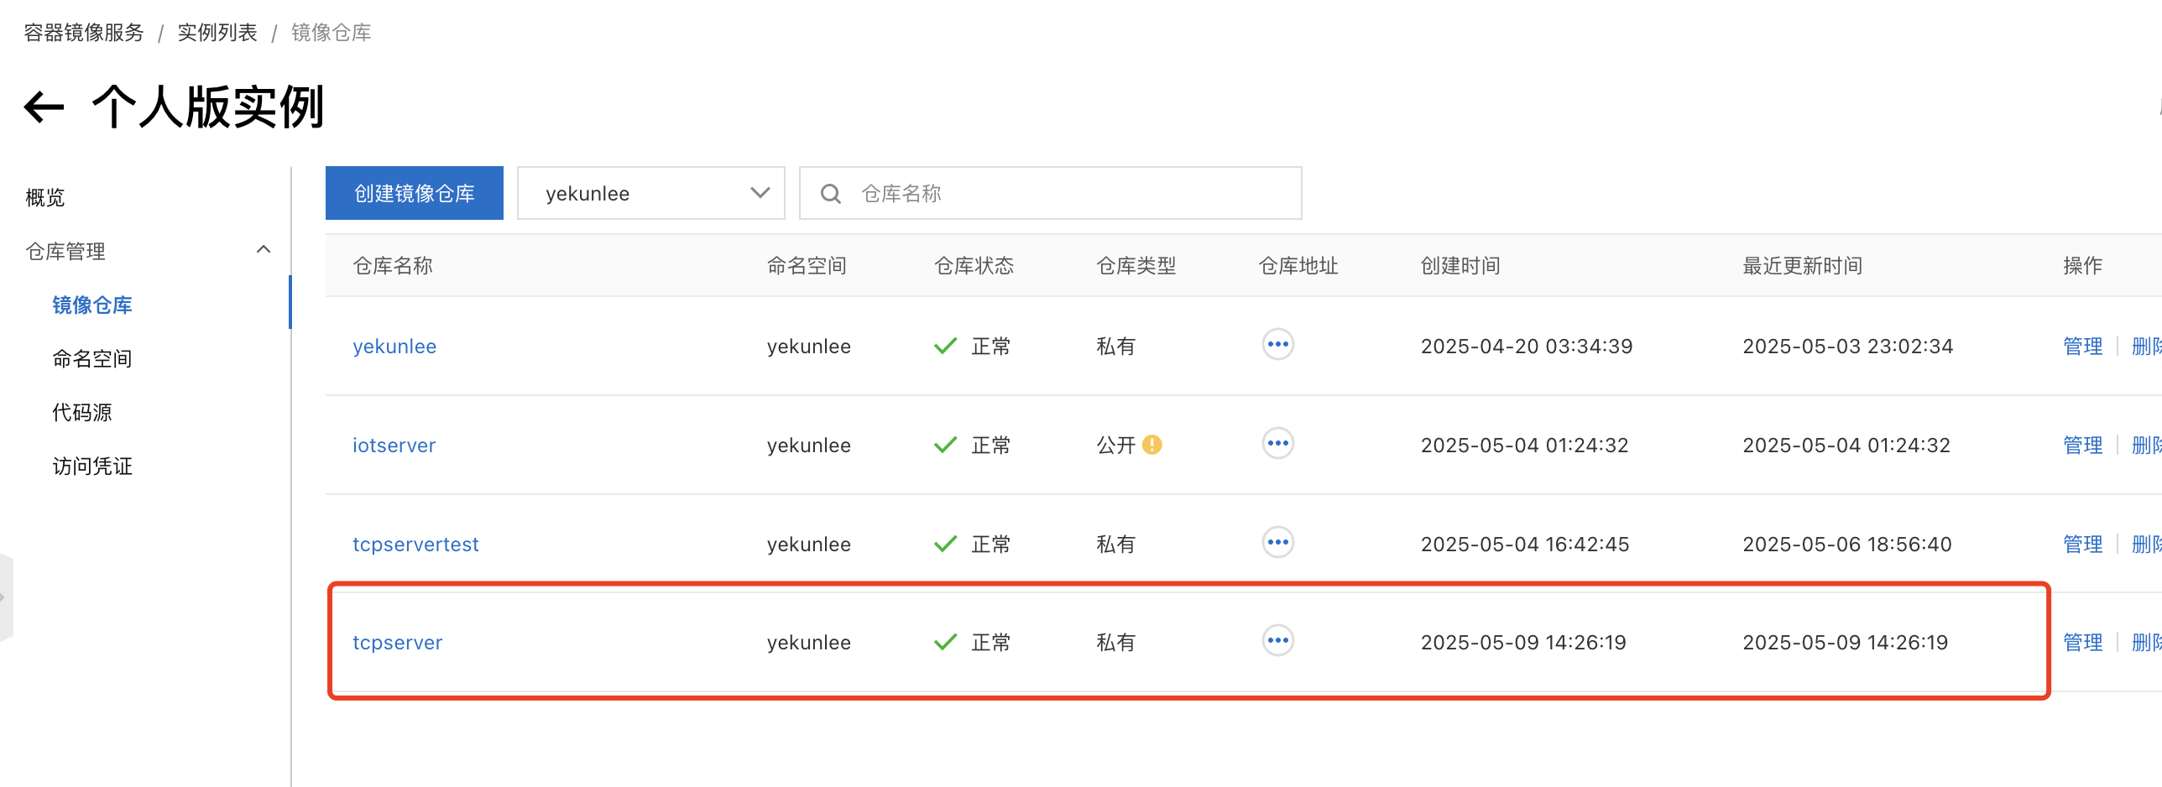Select 概览 in the sidebar
This screenshot has height=787, width=2162.
(x=45, y=198)
